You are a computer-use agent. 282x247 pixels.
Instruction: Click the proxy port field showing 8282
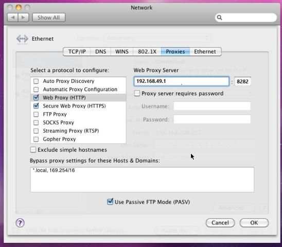(x=242, y=81)
